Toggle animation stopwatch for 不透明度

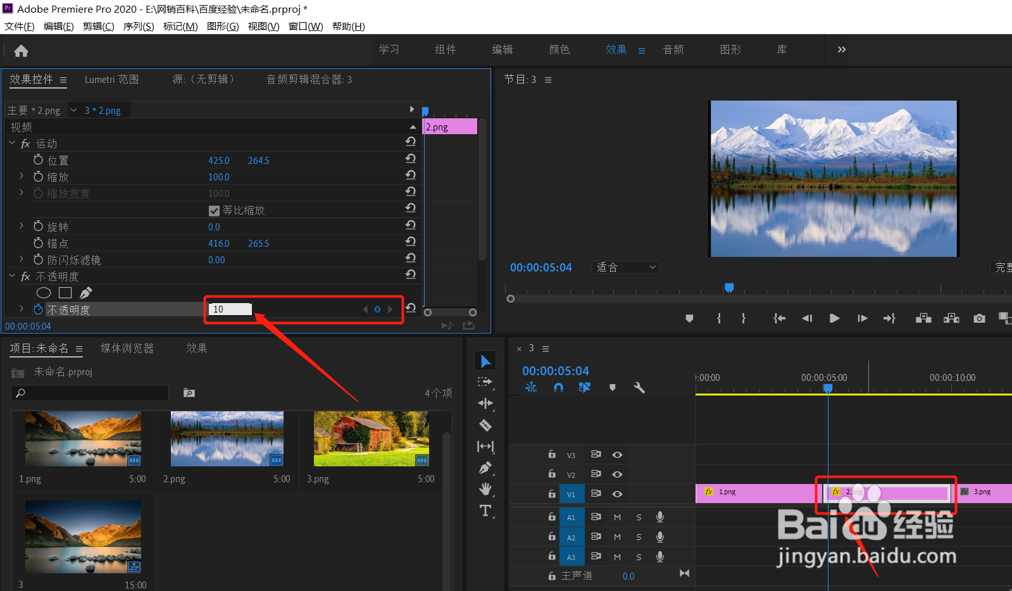click(x=39, y=309)
